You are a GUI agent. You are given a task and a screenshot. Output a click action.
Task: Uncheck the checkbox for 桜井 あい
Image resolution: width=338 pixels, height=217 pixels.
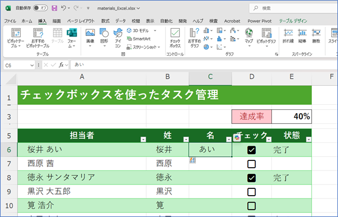(x=252, y=150)
